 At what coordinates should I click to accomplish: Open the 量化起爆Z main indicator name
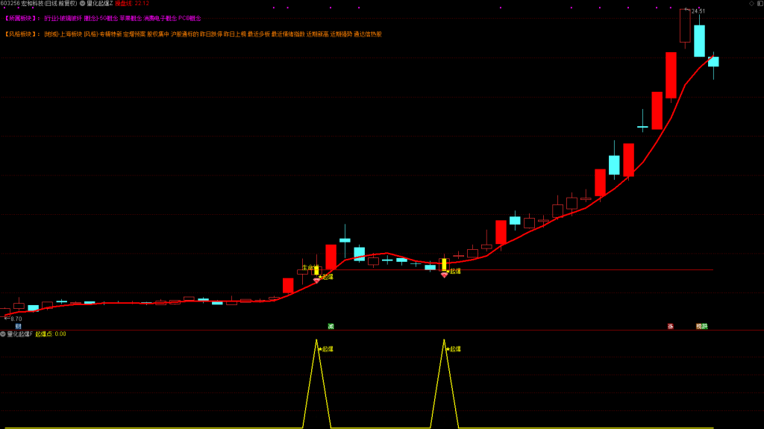pos(99,4)
